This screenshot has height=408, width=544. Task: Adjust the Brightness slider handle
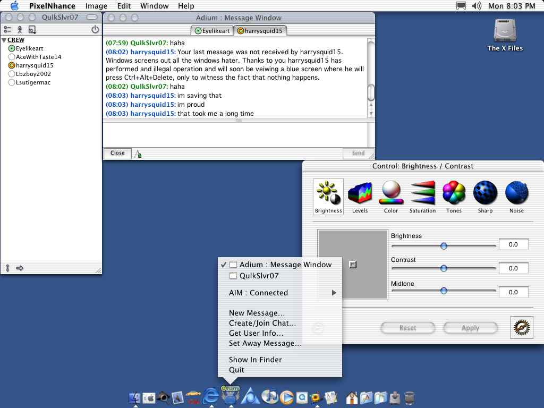coord(444,246)
